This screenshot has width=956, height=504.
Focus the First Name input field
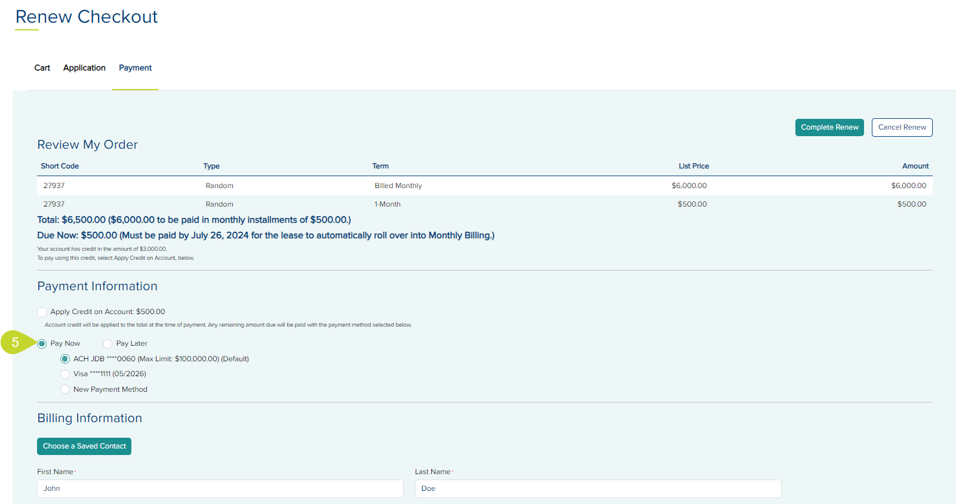click(x=220, y=488)
